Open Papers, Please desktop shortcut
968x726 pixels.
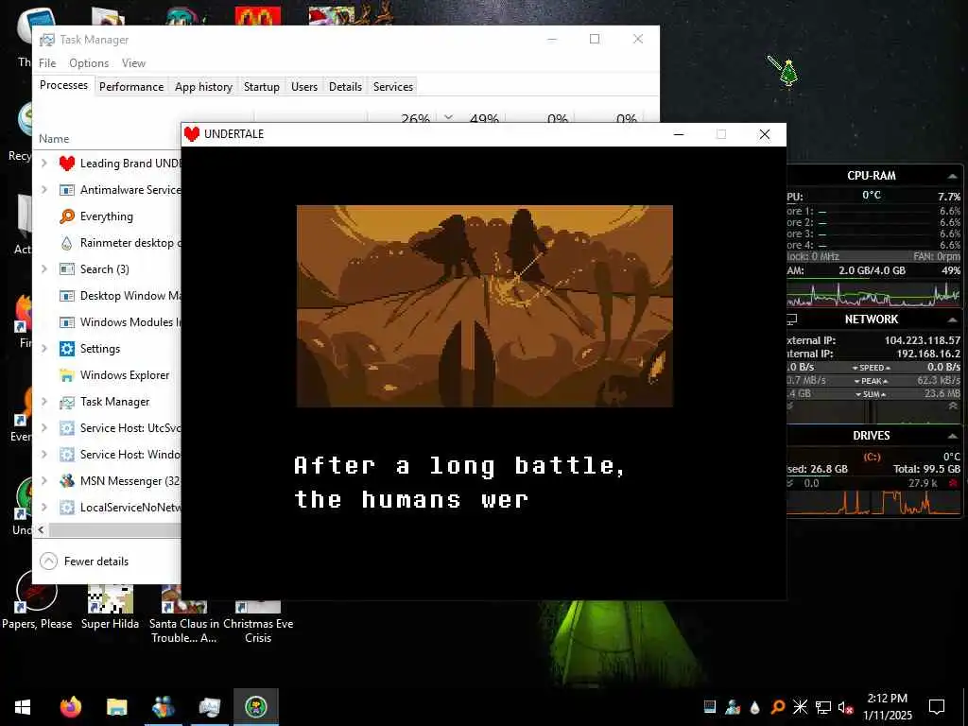[37, 600]
